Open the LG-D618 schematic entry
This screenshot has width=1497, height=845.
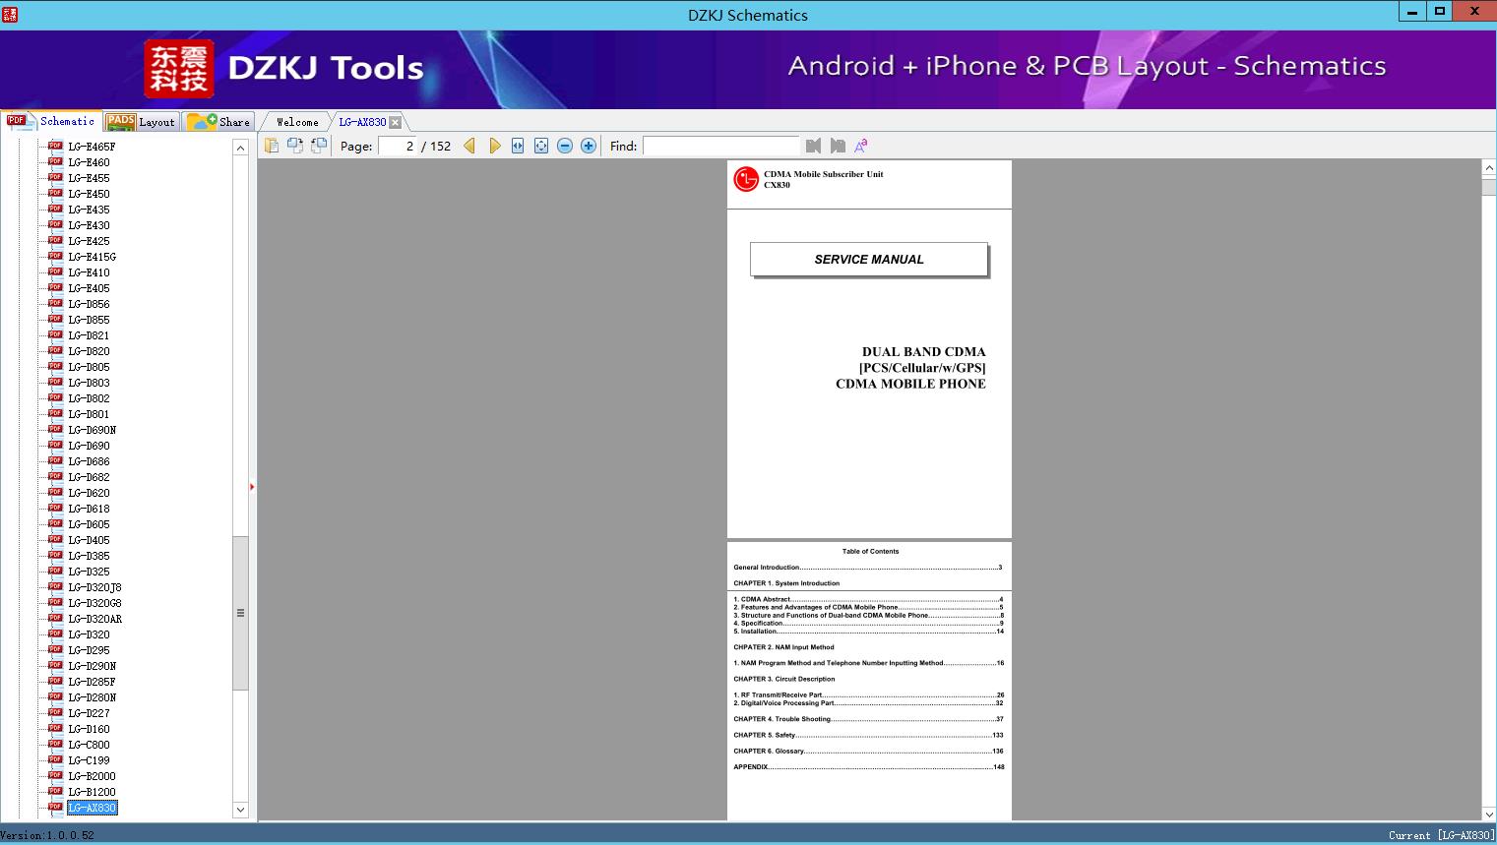coord(89,509)
